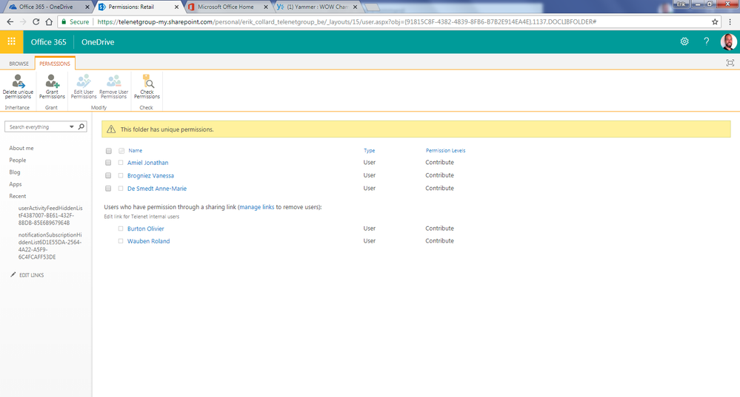Click the browser forward arrow
The height and width of the screenshot is (397, 740).
(x=23, y=21)
